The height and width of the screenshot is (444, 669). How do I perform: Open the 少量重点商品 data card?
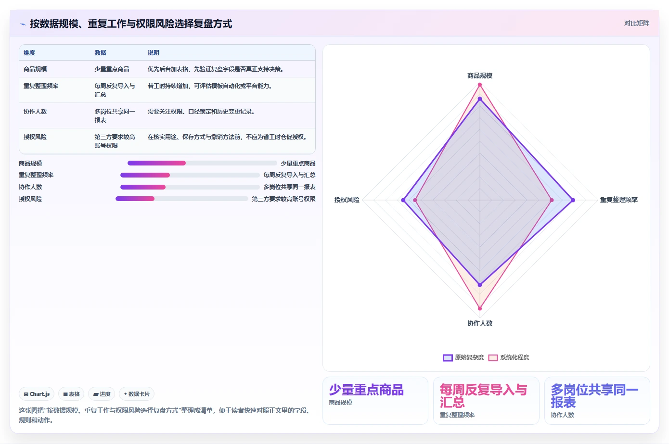tap(375, 401)
